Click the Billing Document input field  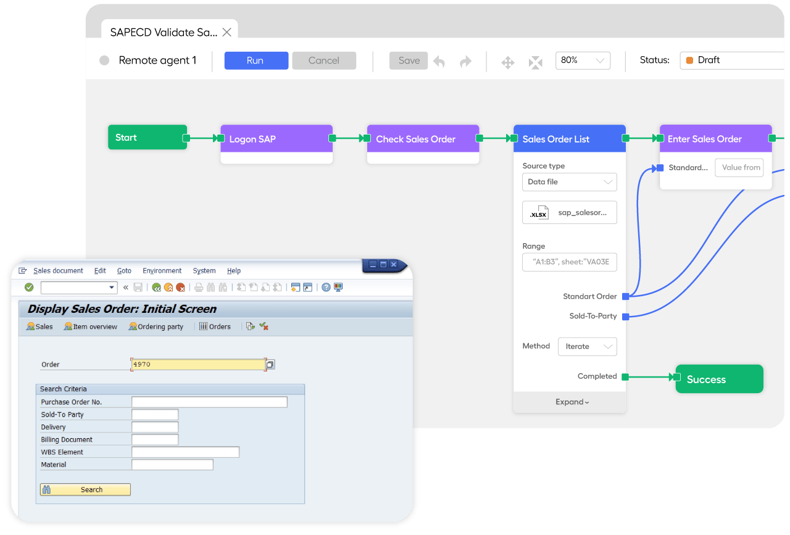pos(155,440)
